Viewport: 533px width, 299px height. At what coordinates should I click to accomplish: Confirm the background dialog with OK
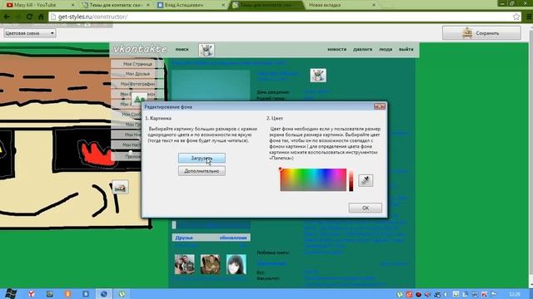coord(366,208)
